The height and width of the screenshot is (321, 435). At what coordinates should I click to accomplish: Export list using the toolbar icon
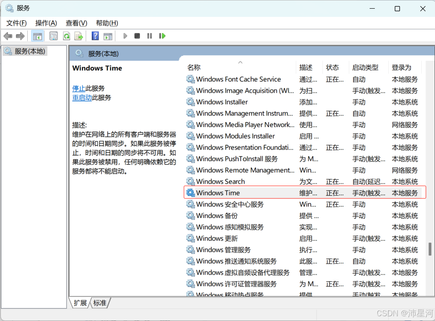point(79,36)
